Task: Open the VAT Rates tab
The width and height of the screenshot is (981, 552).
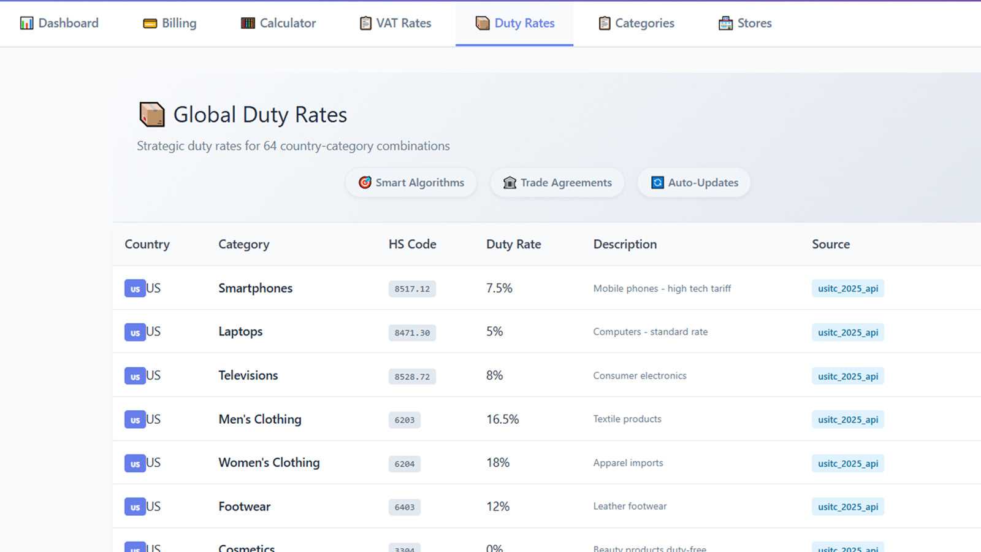Action: click(395, 23)
